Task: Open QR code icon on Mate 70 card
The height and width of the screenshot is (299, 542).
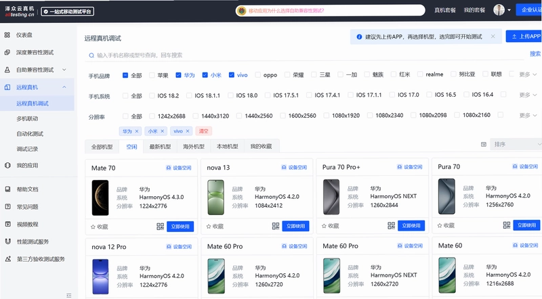Action: (160, 227)
